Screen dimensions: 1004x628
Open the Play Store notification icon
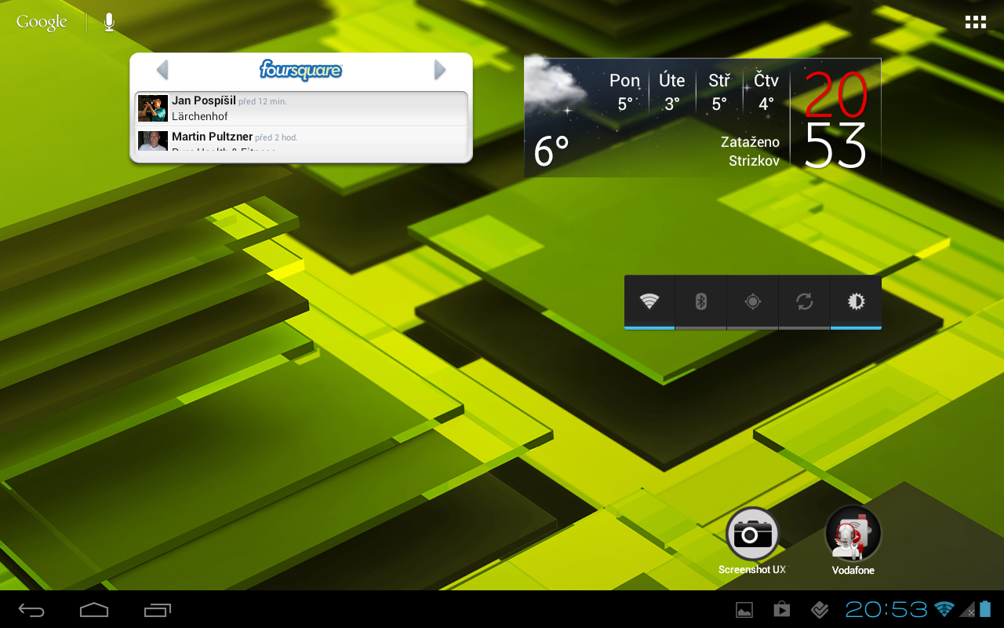782,609
